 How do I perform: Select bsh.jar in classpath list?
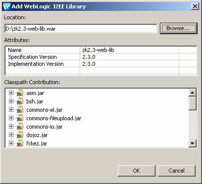(35, 101)
